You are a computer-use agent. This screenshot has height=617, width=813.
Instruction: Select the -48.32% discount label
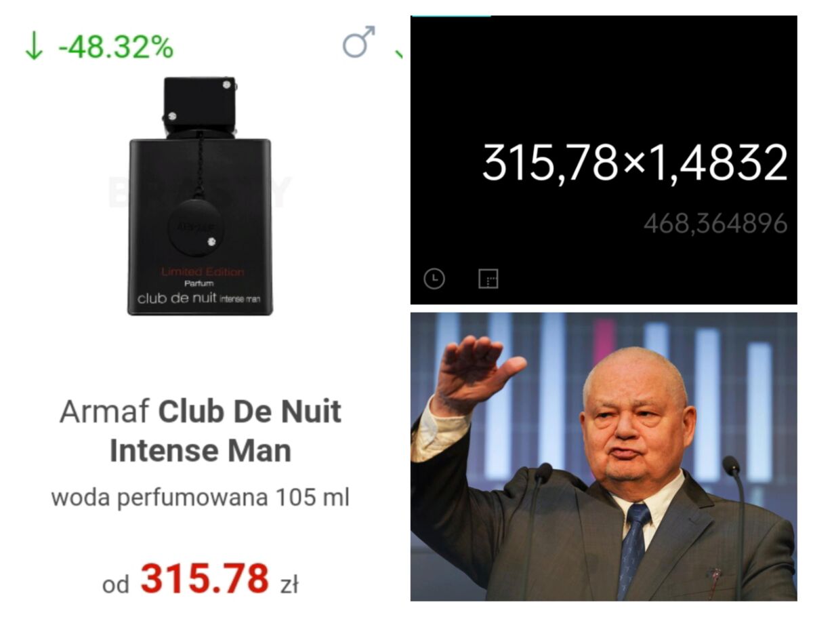(x=115, y=47)
